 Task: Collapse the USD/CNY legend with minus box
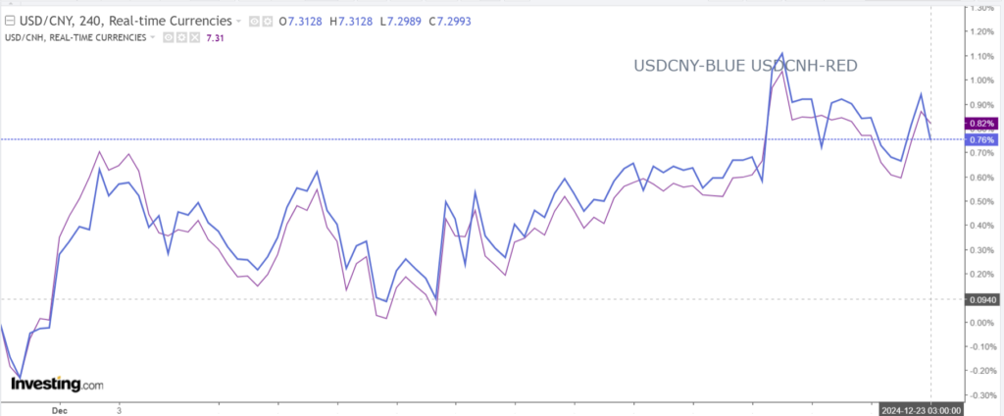pyautogui.click(x=12, y=21)
